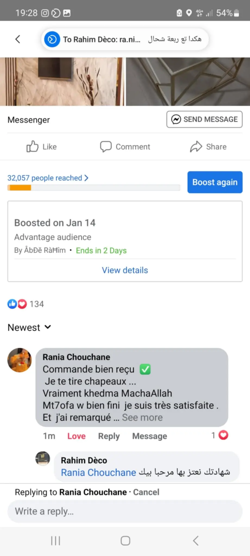This screenshot has height=556, width=250.
Task: Open the Newest comment sort dropdown
Action: tap(29, 327)
